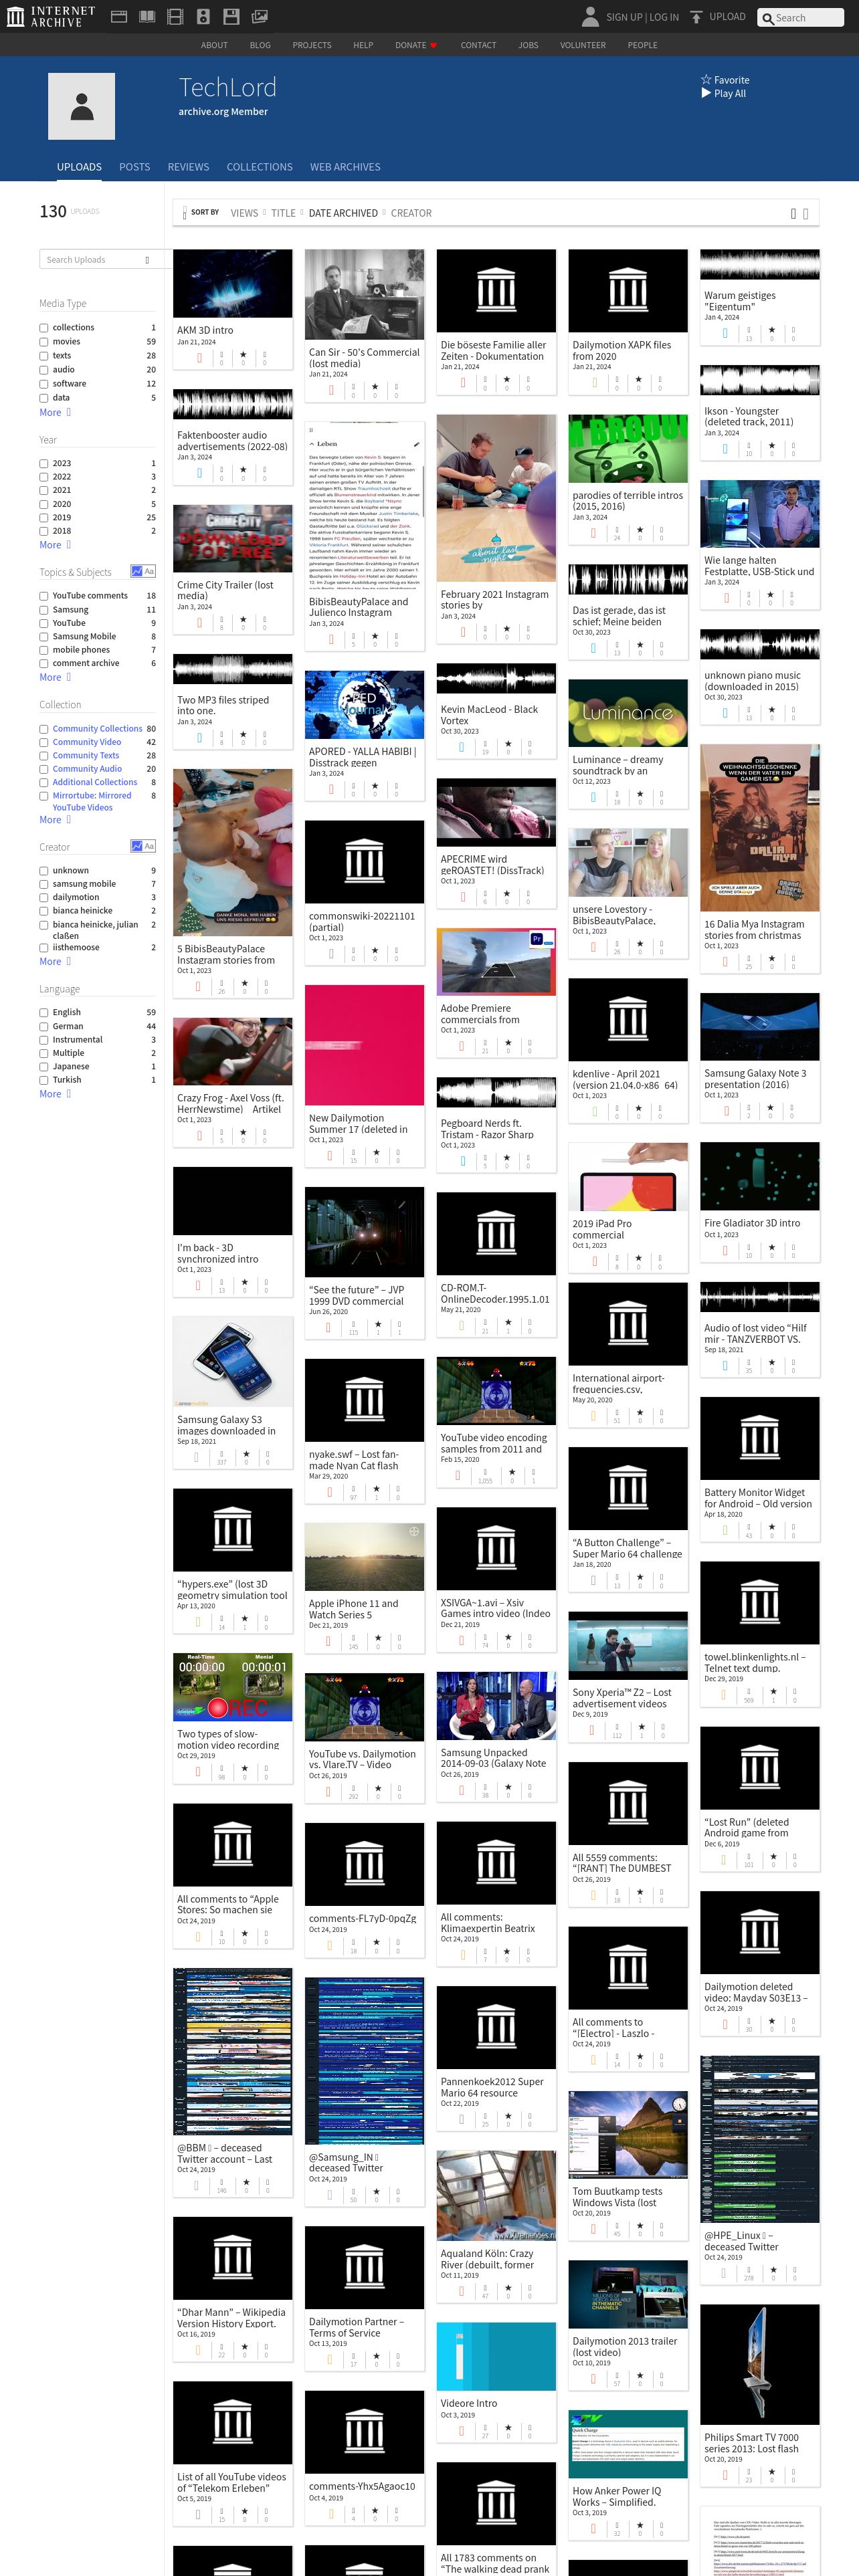Check the dailymotion creator filter

point(44,898)
